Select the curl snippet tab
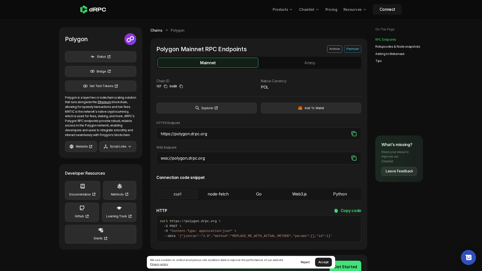This screenshot has height=271, width=482. 177,194
